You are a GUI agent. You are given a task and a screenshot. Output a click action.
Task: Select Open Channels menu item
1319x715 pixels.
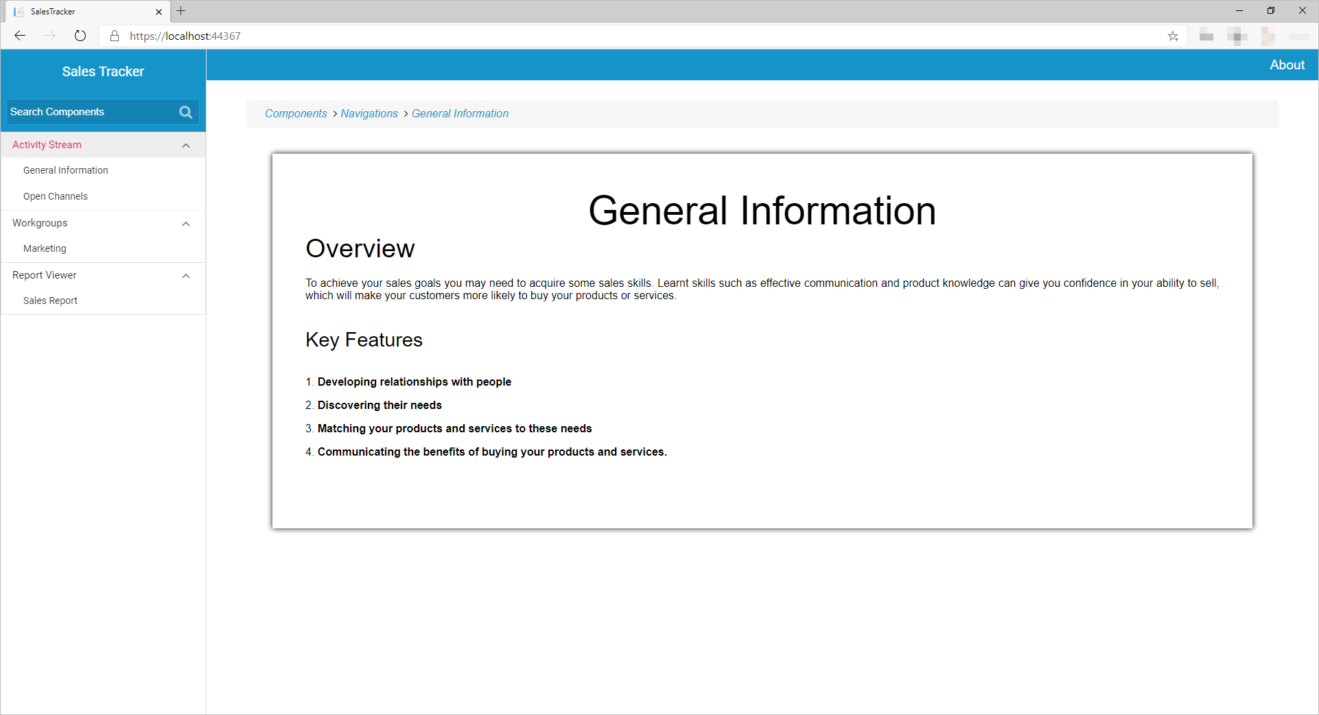click(56, 196)
